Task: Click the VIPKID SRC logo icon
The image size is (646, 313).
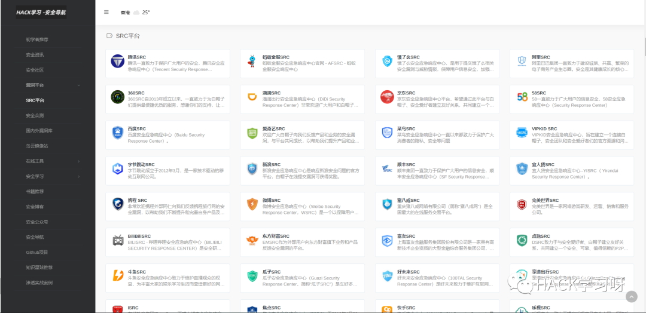Action: (x=522, y=133)
